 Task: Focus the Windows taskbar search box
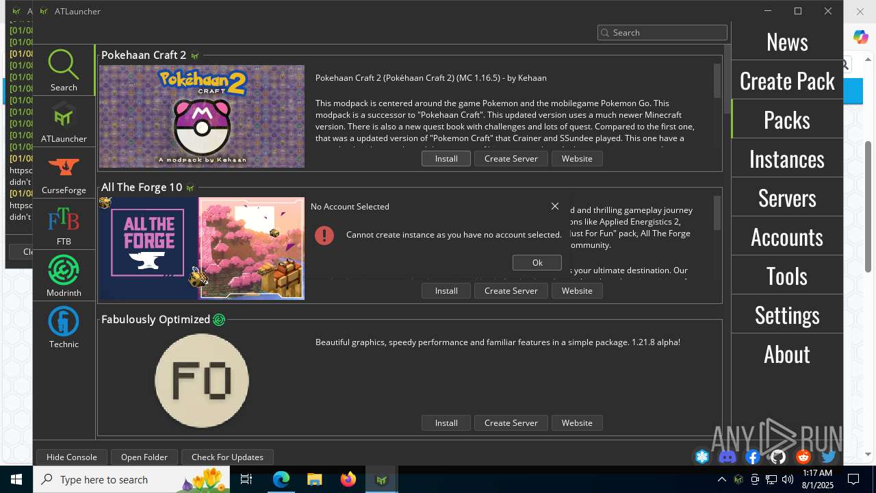click(130, 479)
